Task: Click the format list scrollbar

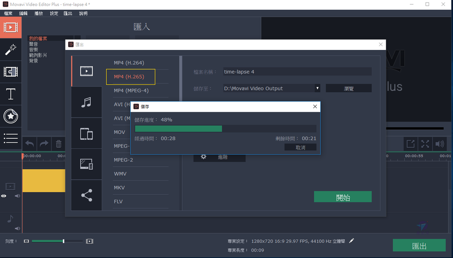Action: (x=181, y=79)
